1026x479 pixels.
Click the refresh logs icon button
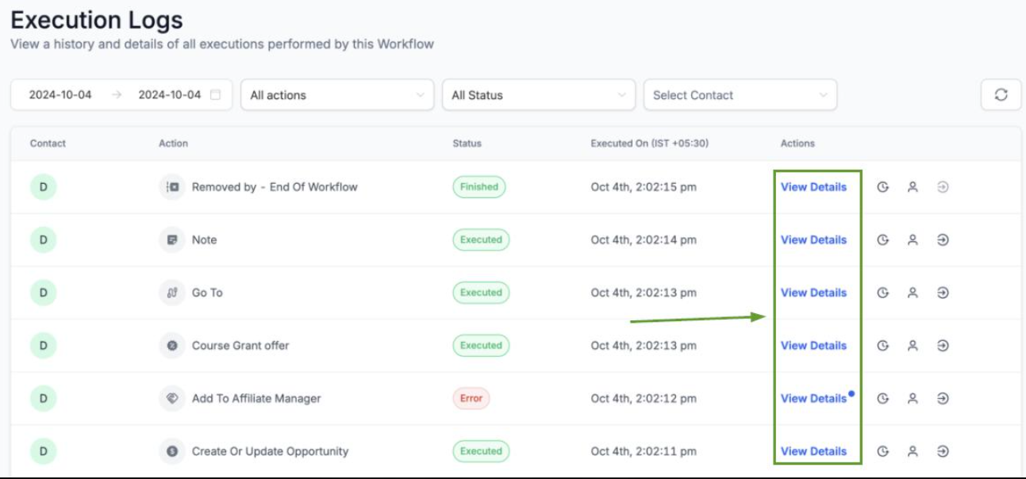click(1001, 95)
